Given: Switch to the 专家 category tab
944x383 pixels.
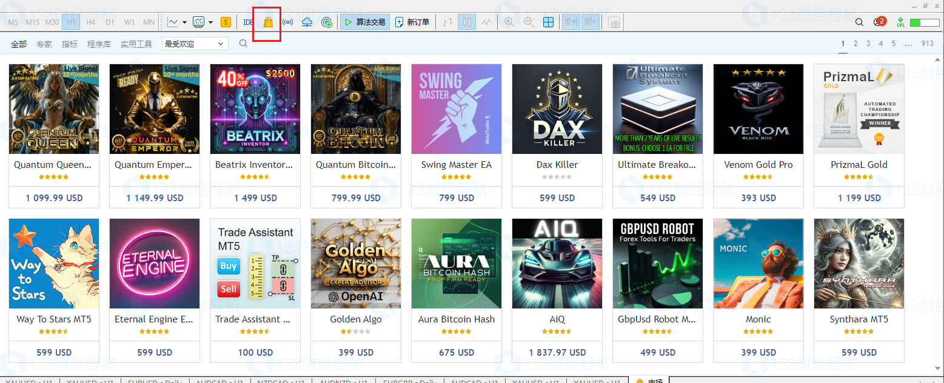Looking at the screenshot, I should coord(44,44).
